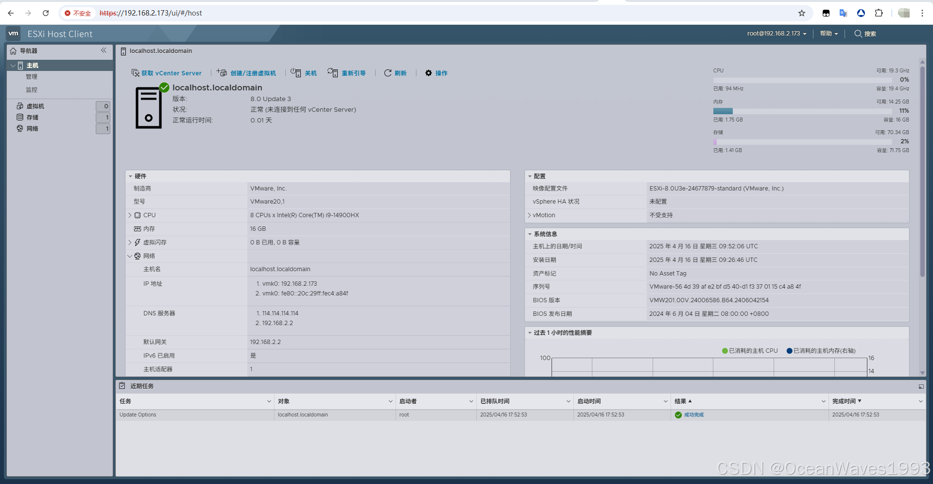Sort by Completed time (完成时间) column header
This screenshot has height=484, width=933.
(x=847, y=401)
